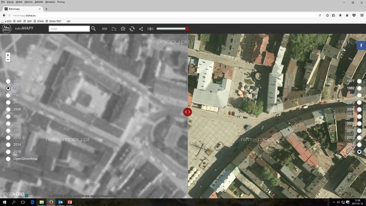366x206 pixels.
Task: Select 1992 on the left map panel
Action: pyautogui.click(x=8, y=95)
